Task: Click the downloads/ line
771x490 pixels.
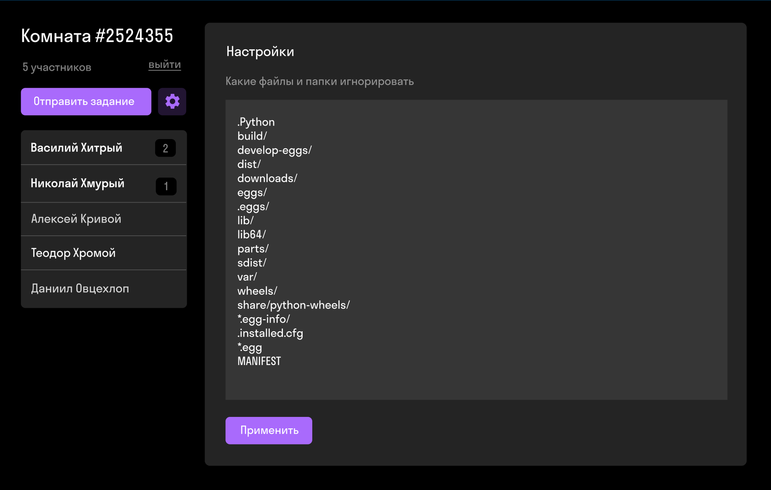Action: (267, 178)
